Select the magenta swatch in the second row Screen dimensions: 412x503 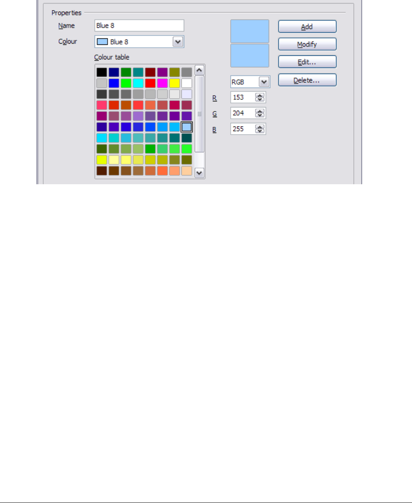pyautogui.click(x=162, y=83)
